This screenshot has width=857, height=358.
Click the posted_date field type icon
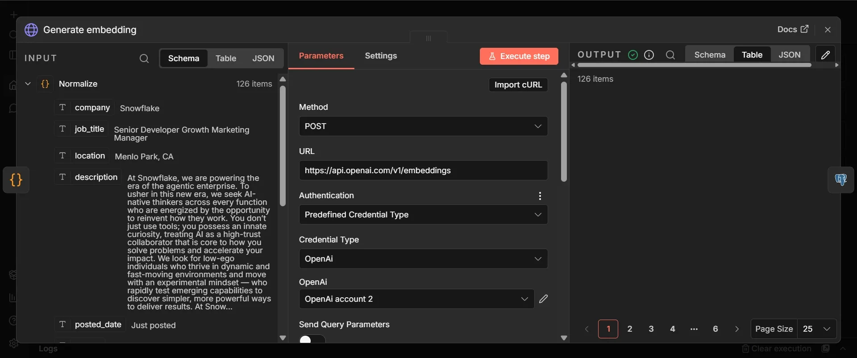[x=62, y=325]
